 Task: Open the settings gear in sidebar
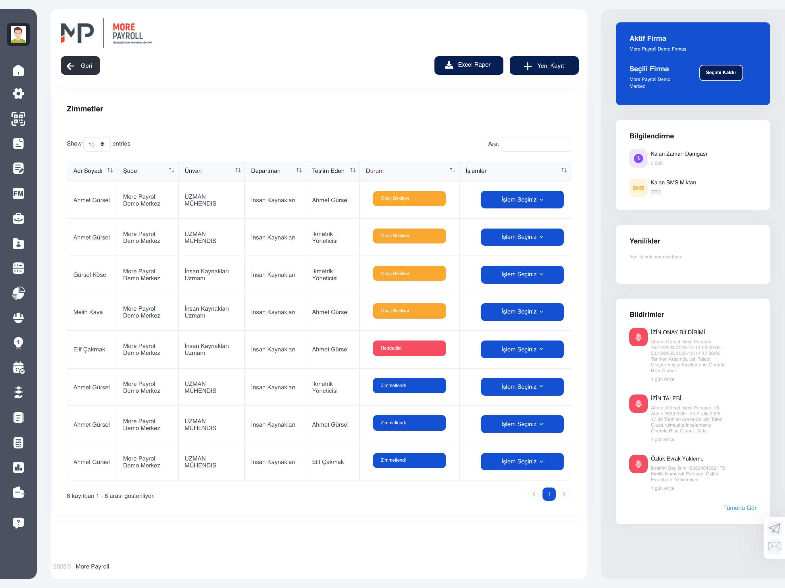[18, 94]
